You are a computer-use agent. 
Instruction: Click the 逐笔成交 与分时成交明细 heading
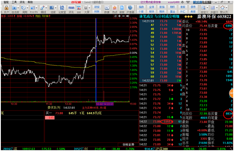coord(159,17)
